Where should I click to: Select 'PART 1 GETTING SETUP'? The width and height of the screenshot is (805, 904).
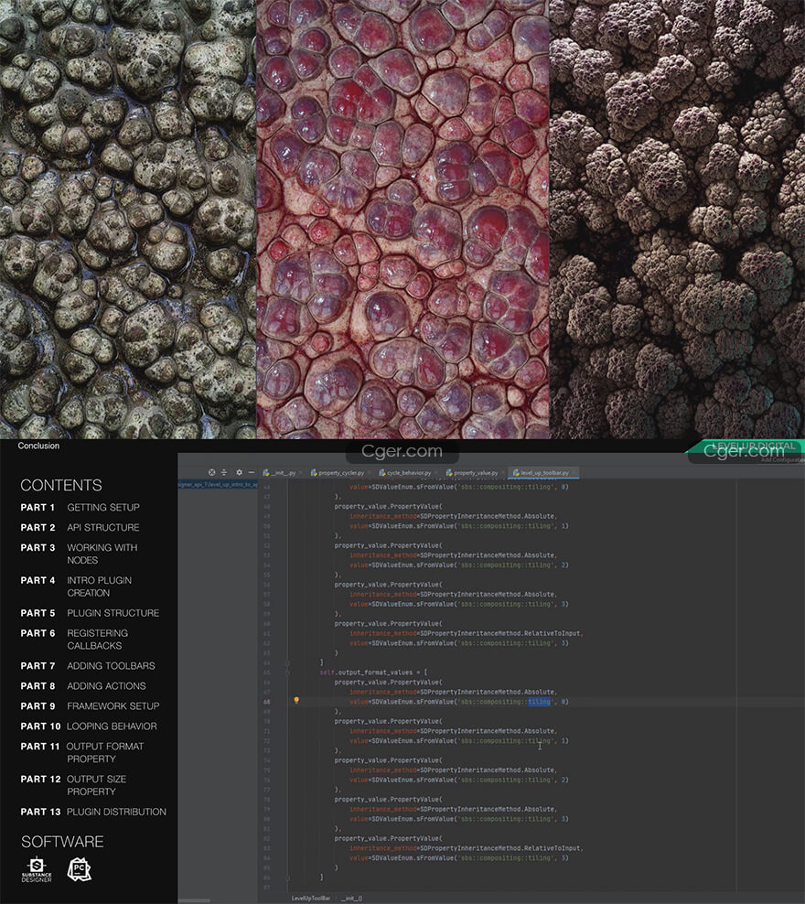pos(80,507)
